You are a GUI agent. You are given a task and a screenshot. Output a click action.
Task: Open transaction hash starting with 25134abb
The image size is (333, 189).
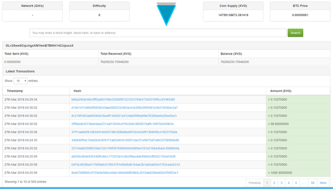[125, 148]
